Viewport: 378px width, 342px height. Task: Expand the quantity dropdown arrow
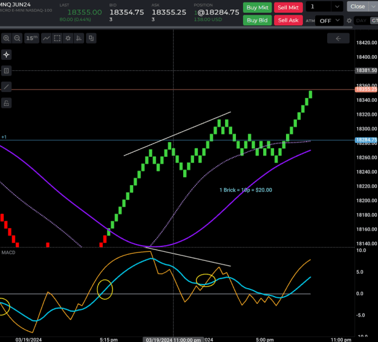click(x=337, y=7)
